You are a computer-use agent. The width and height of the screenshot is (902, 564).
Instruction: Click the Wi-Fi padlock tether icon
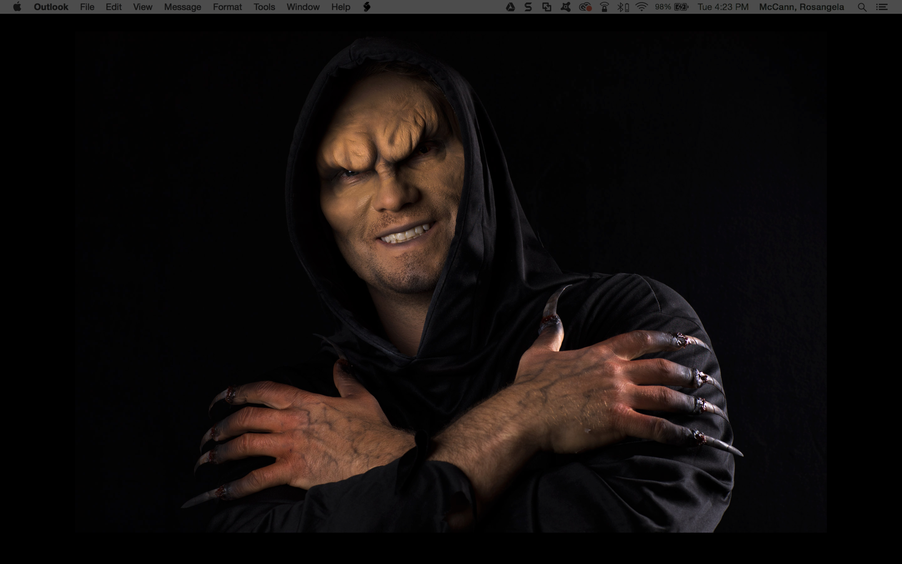coord(604,7)
